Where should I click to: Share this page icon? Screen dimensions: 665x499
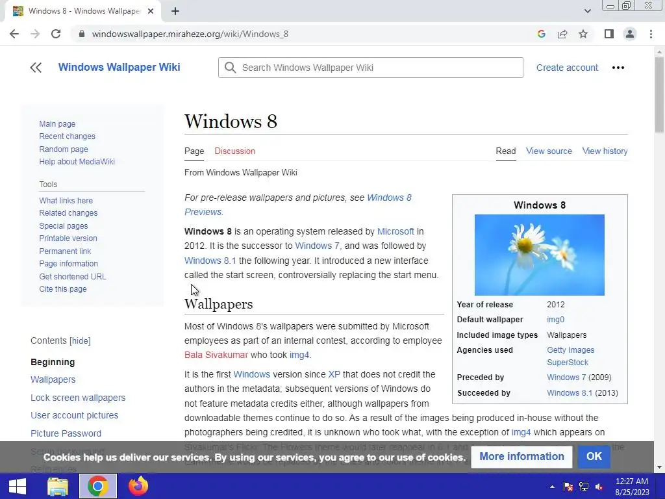click(x=562, y=34)
